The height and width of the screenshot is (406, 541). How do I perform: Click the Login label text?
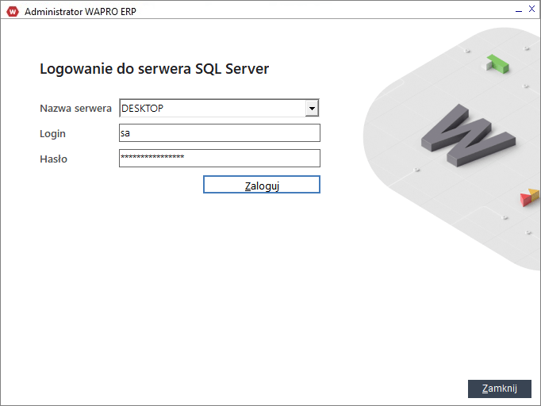(x=52, y=133)
